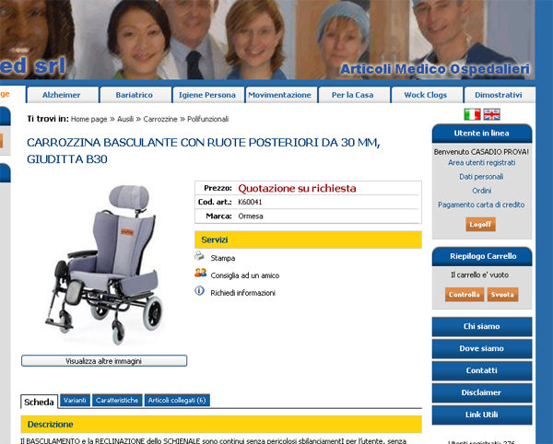Open the Varianti tab
This screenshot has height=444, width=553.
(x=76, y=401)
